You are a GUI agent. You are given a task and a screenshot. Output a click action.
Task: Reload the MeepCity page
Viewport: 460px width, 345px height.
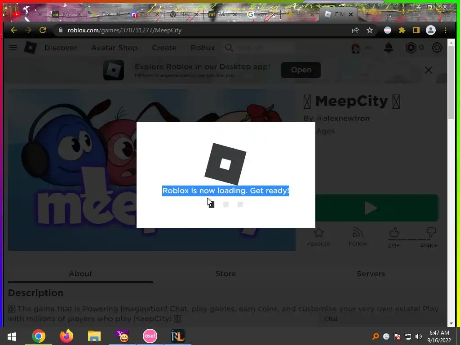pyautogui.click(x=43, y=30)
